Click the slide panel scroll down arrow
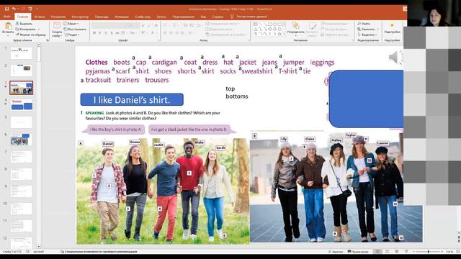The width and height of the screenshot is (461, 259). click(x=39, y=247)
